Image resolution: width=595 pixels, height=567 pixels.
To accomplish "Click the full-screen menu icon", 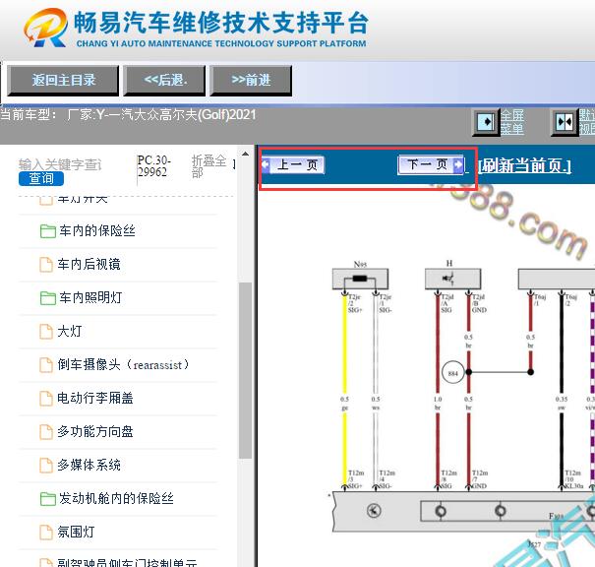I will coord(485,122).
